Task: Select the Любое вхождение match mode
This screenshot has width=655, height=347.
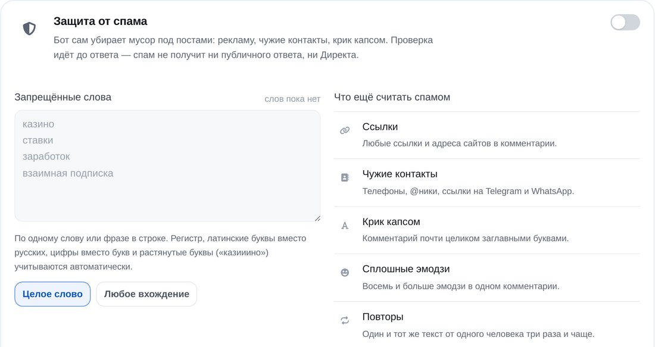Action: [146, 294]
